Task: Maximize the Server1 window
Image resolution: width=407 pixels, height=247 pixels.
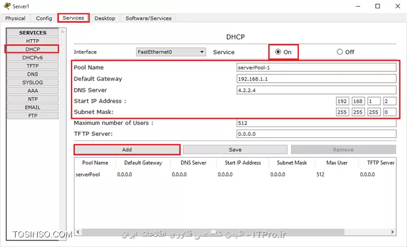Action: click(x=378, y=6)
